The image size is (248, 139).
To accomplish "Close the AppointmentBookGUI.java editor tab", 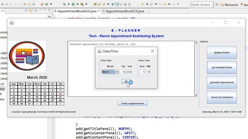I will 99,11.
